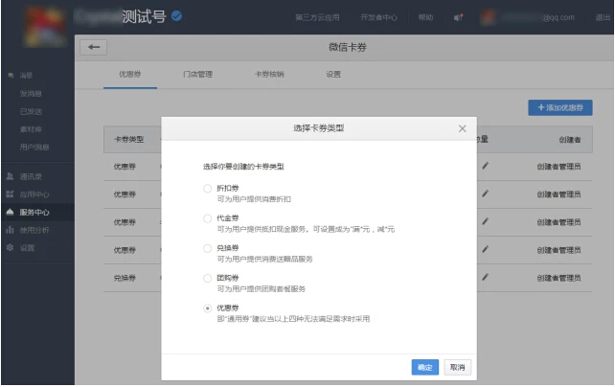Select the 兑换券 radio option
Screen dimensions: 615x387
[x=207, y=248]
